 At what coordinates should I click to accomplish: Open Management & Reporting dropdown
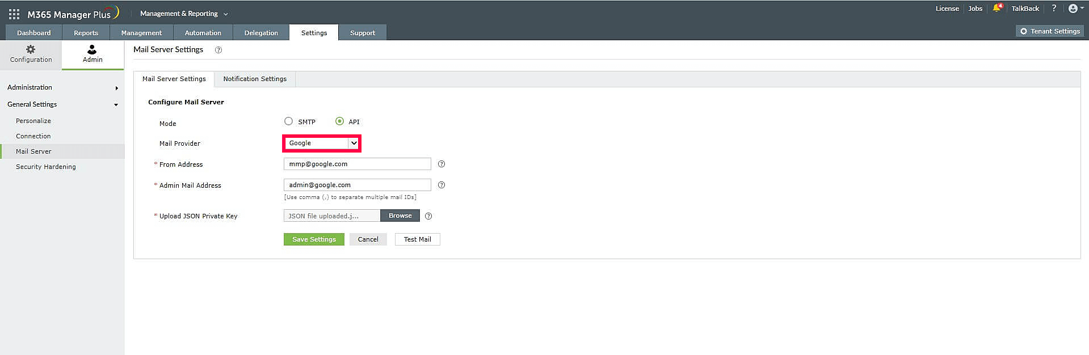pyautogui.click(x=184, y=14)
